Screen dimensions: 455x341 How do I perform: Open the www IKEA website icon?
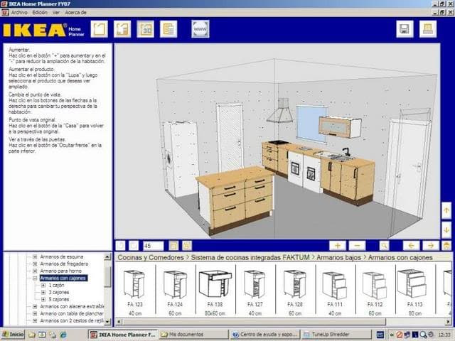(200, 29)
